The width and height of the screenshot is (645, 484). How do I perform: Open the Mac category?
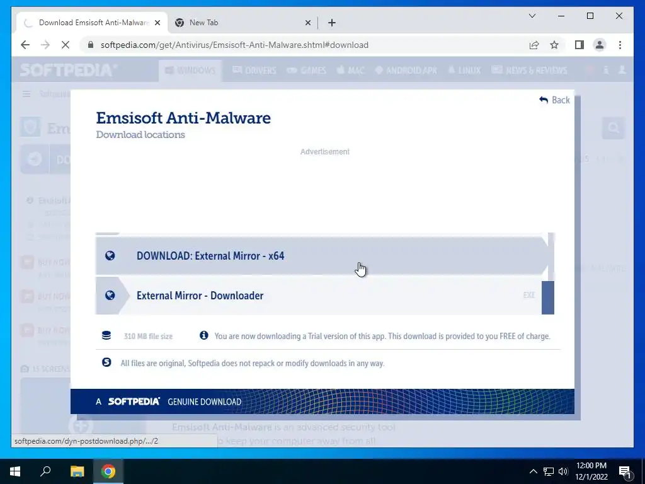350,71
